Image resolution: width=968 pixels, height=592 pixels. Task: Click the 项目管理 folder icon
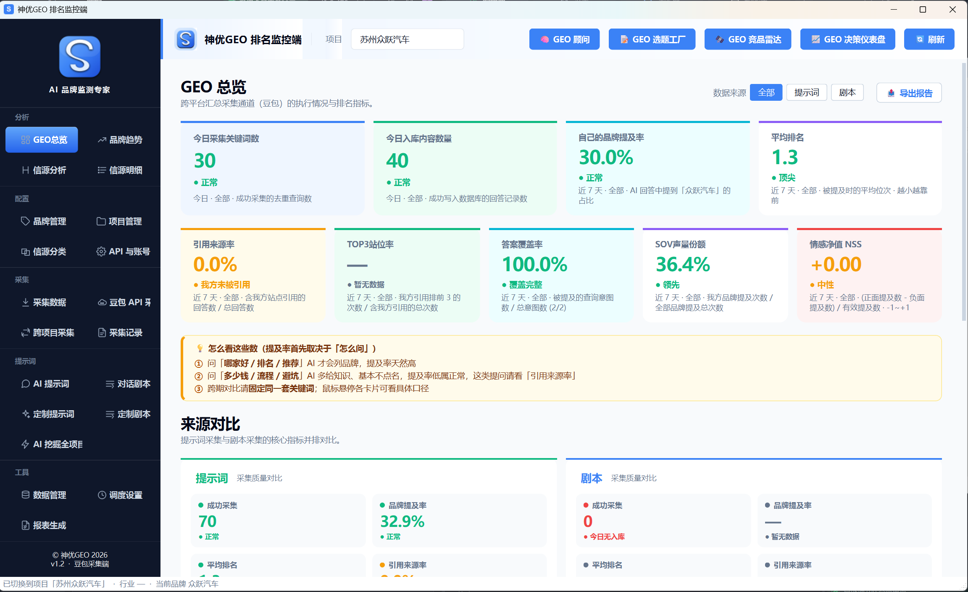tap(101, 221)
